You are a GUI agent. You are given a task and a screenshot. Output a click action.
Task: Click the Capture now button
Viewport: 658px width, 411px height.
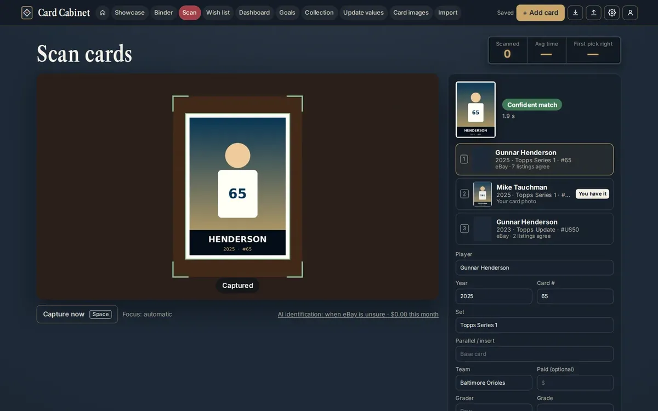[77, 314]
